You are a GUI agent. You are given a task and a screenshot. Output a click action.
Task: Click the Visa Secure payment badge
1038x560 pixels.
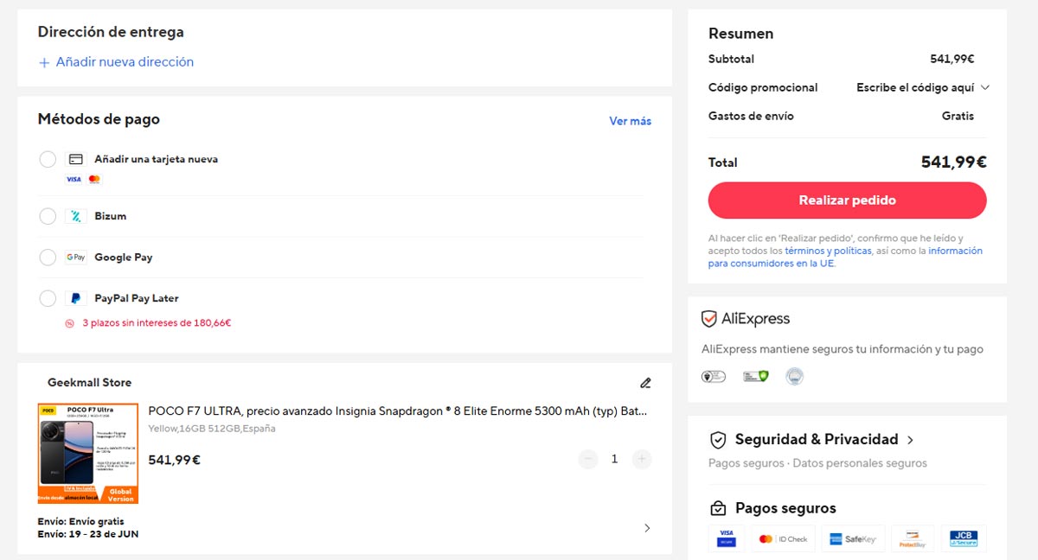[x=726, y=538]
